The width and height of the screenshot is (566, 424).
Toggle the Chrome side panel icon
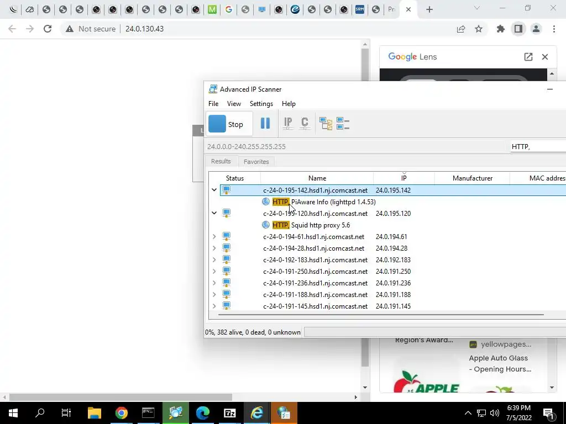click(x=518, y=29)
